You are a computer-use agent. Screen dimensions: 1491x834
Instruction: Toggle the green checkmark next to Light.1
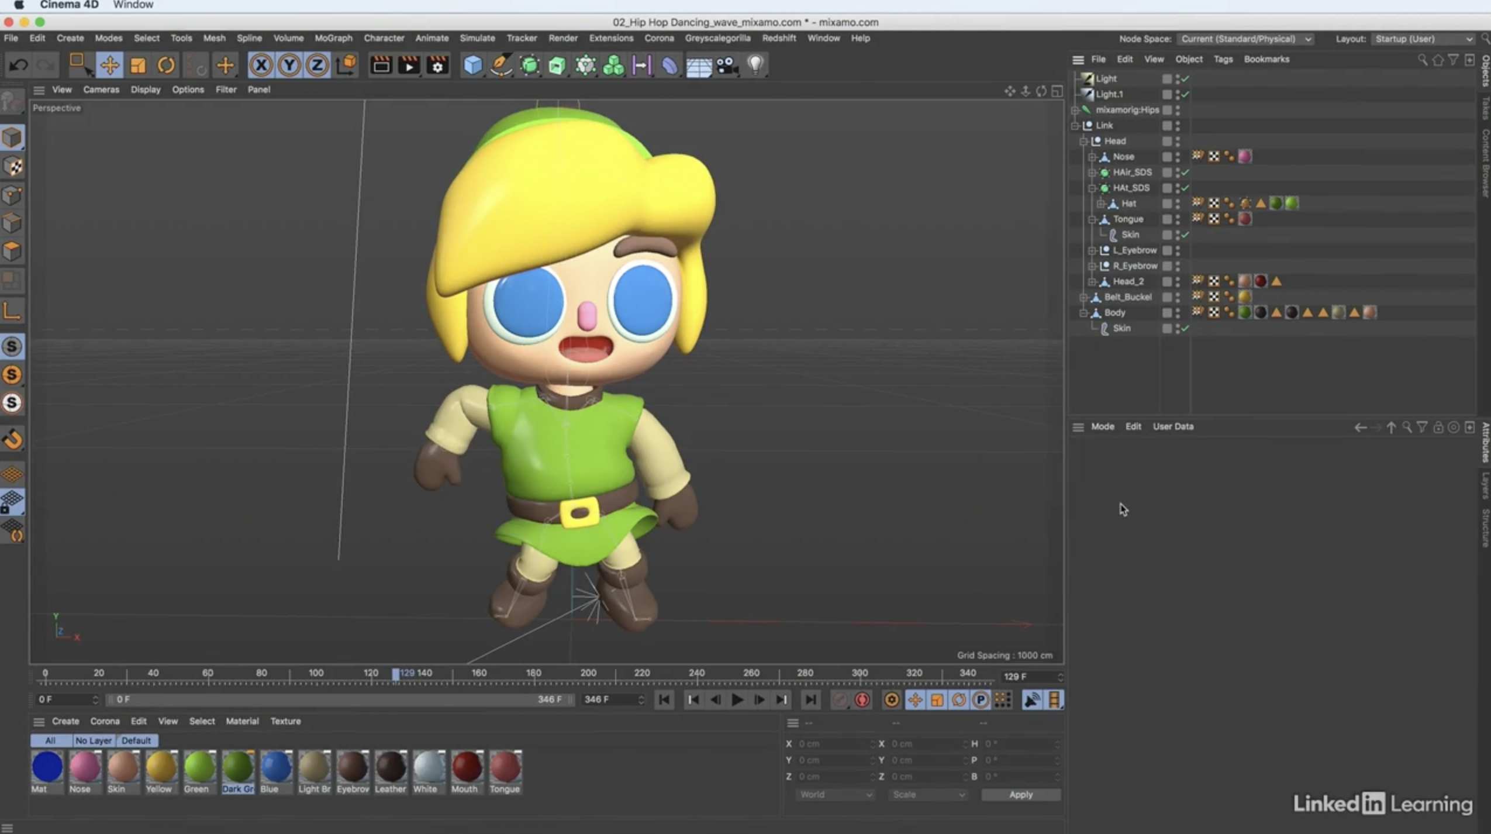point(1185,94)
